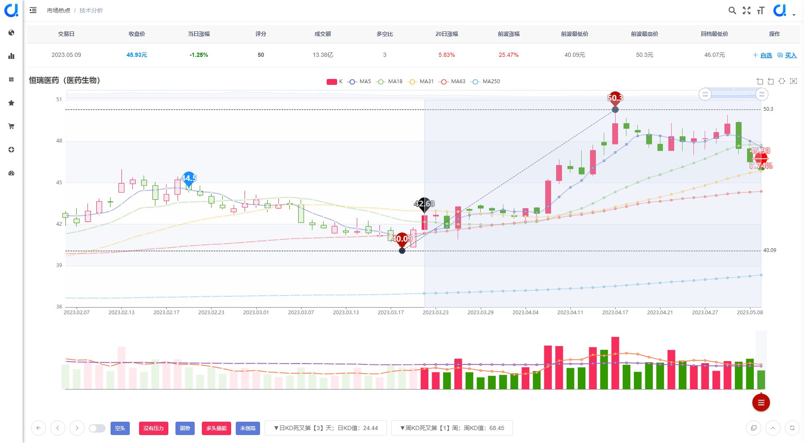Click the red floating menu button
The height and width of the screenshot is (443, 804).
tap(761, 402)
